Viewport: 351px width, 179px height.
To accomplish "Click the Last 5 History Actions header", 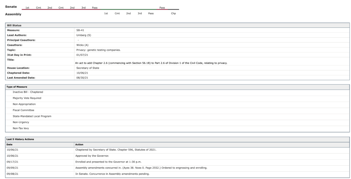I will coord(20,139).
